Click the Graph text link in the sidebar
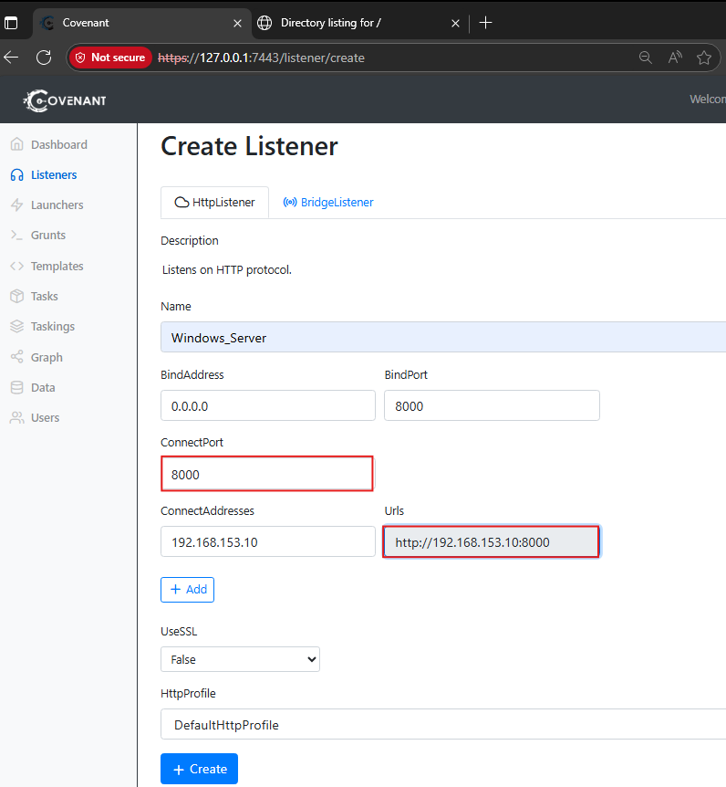726x787 pixels. (47, 357)
